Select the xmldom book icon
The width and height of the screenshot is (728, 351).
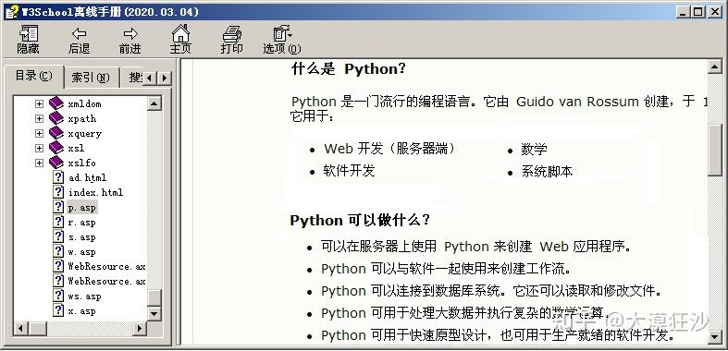[56, 103]
